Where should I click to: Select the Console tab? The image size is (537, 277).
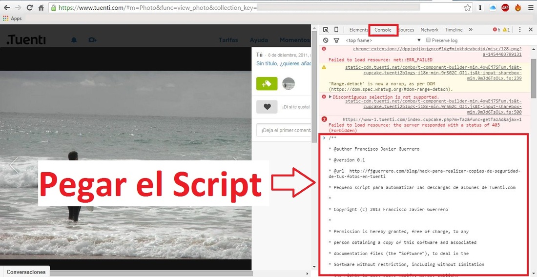click(383, 30)
